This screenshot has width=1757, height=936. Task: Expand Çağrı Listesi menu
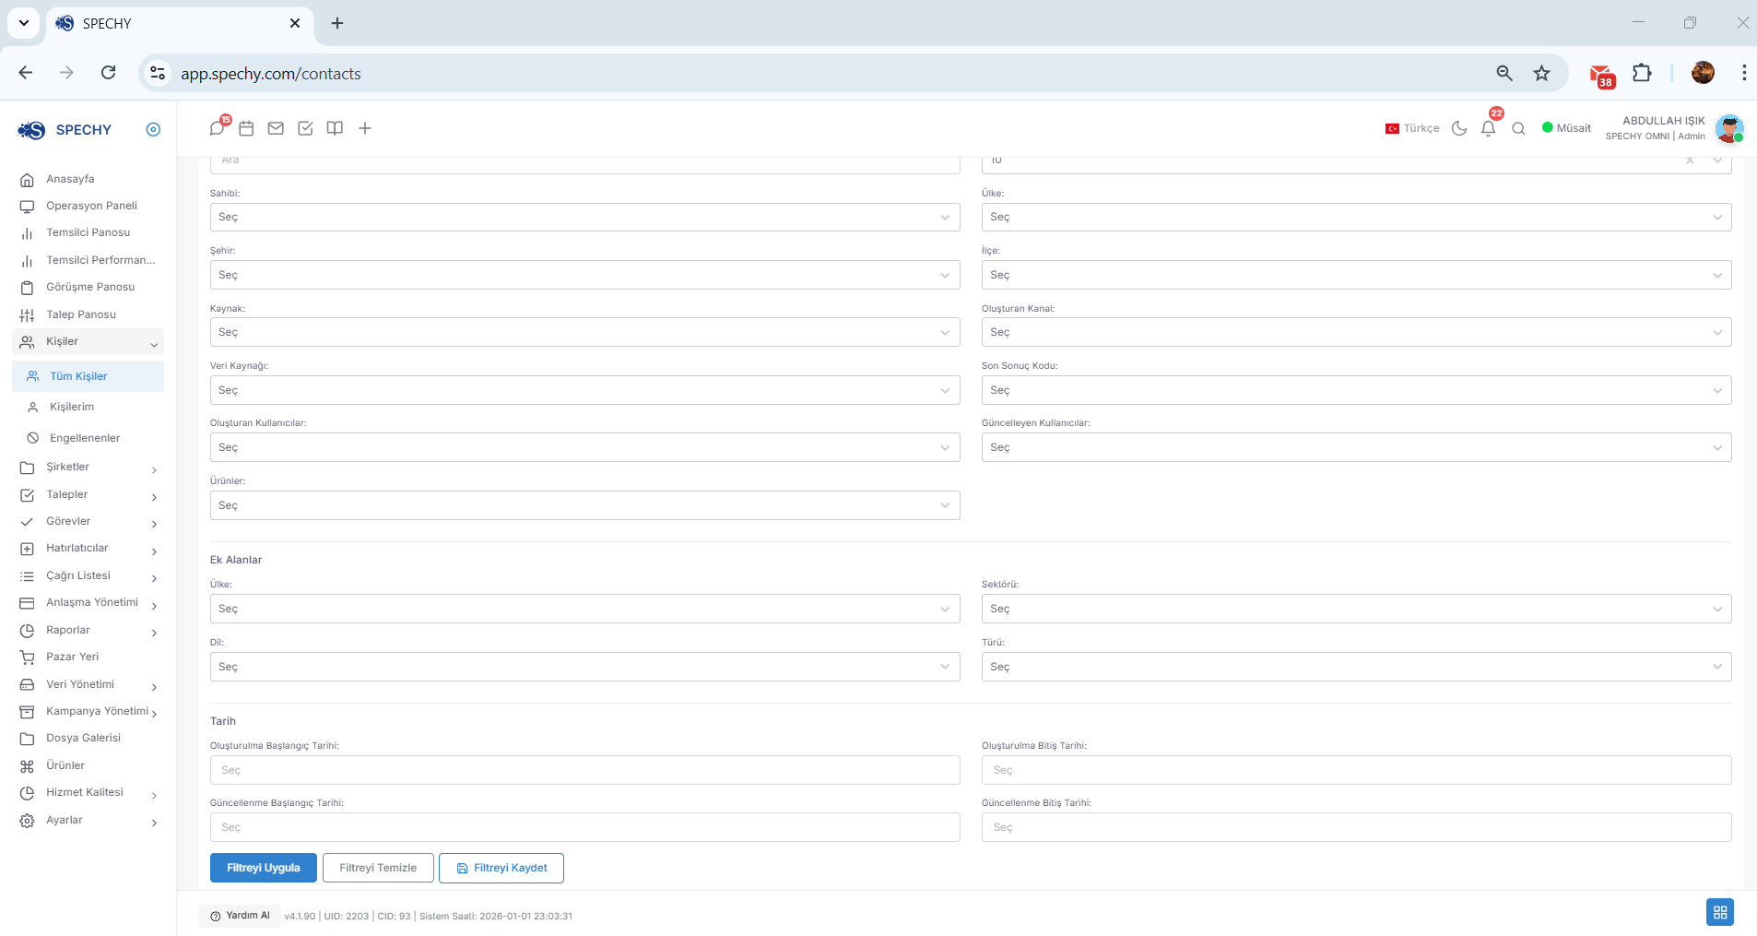(x=88, y=576)
